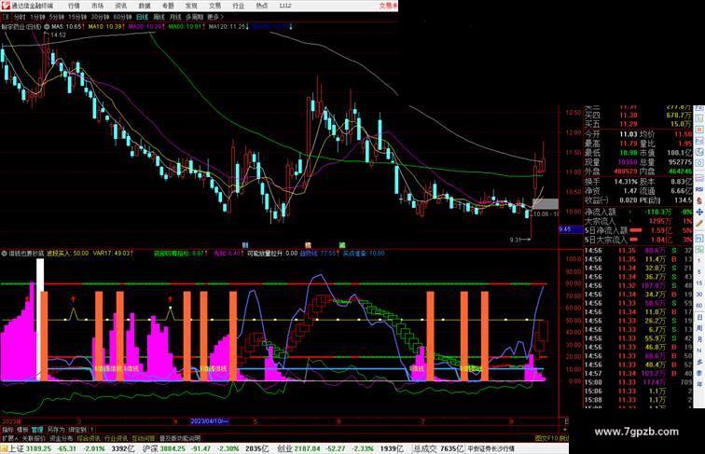Click the 交易未 login link at top right
Image resolution: width=705 pixels, height=454 pixels.
pyautogui.click(x=389, y=6)
